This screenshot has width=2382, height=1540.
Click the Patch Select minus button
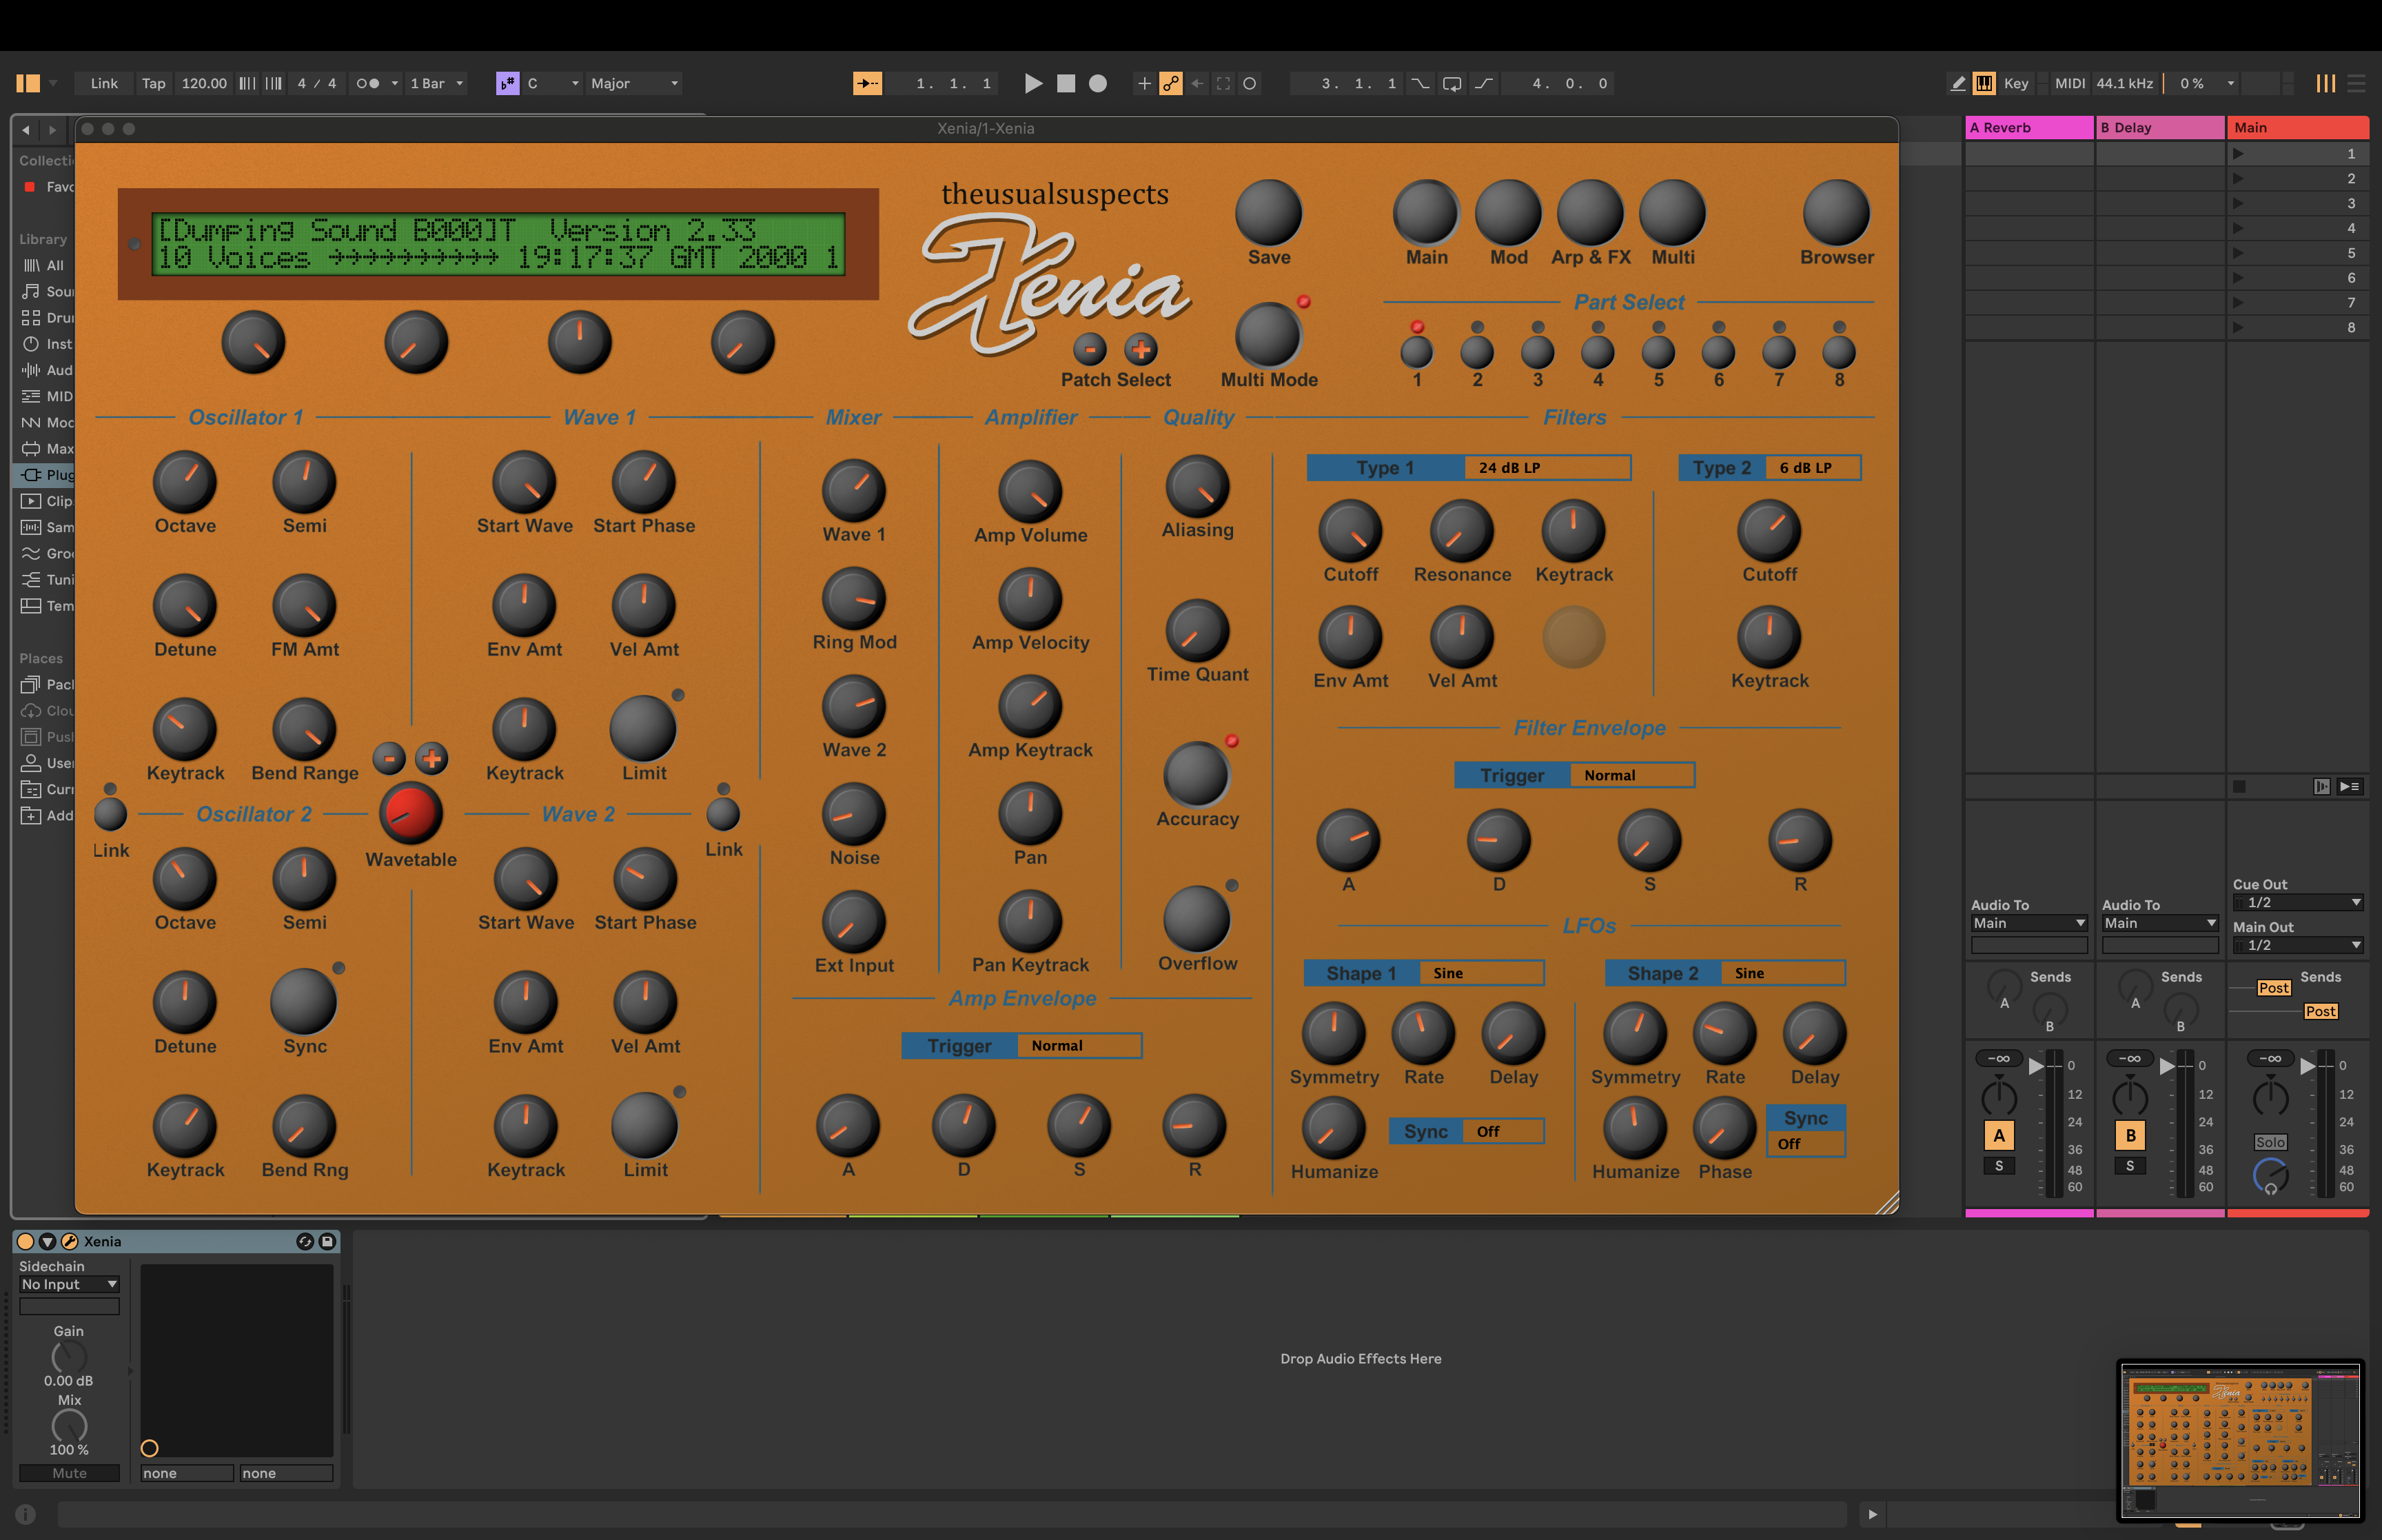pos(1090,349)
